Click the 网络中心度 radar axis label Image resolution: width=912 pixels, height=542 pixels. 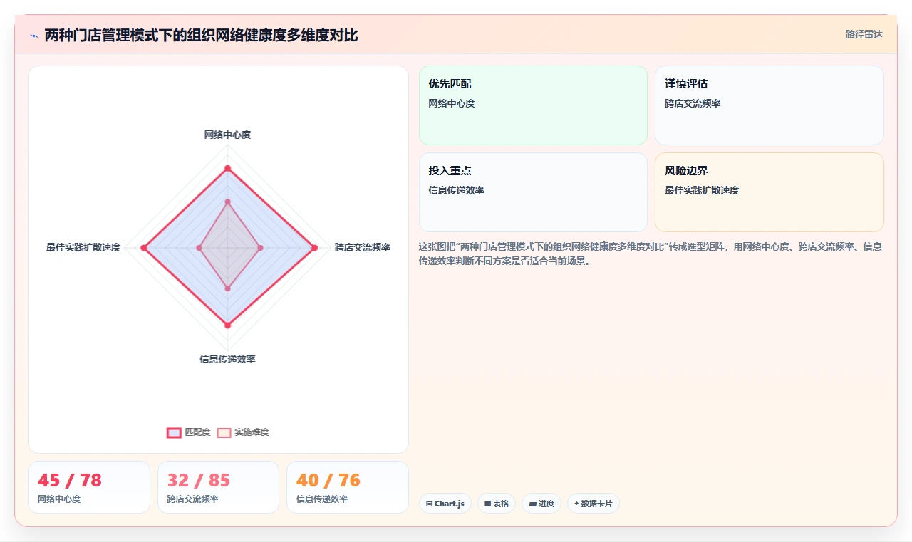(x=227, y=135)
